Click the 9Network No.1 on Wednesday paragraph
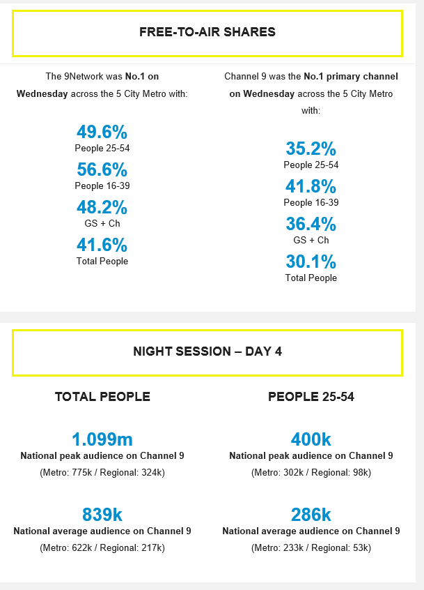The width and height of the screenshot is (424, 590). click(102, 85)
